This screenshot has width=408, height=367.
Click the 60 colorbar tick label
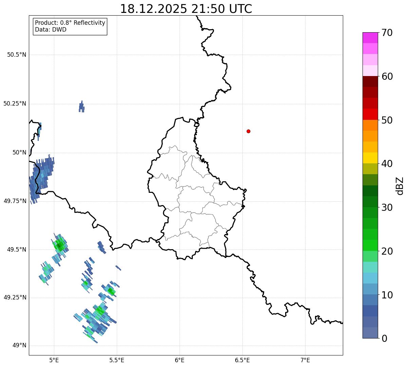(387, 76)
